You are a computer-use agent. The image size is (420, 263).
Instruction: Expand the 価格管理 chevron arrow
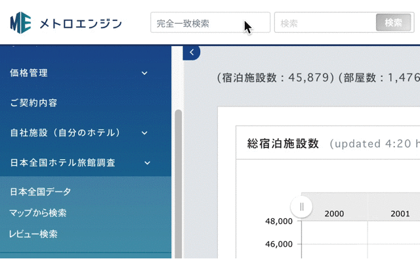144,73
